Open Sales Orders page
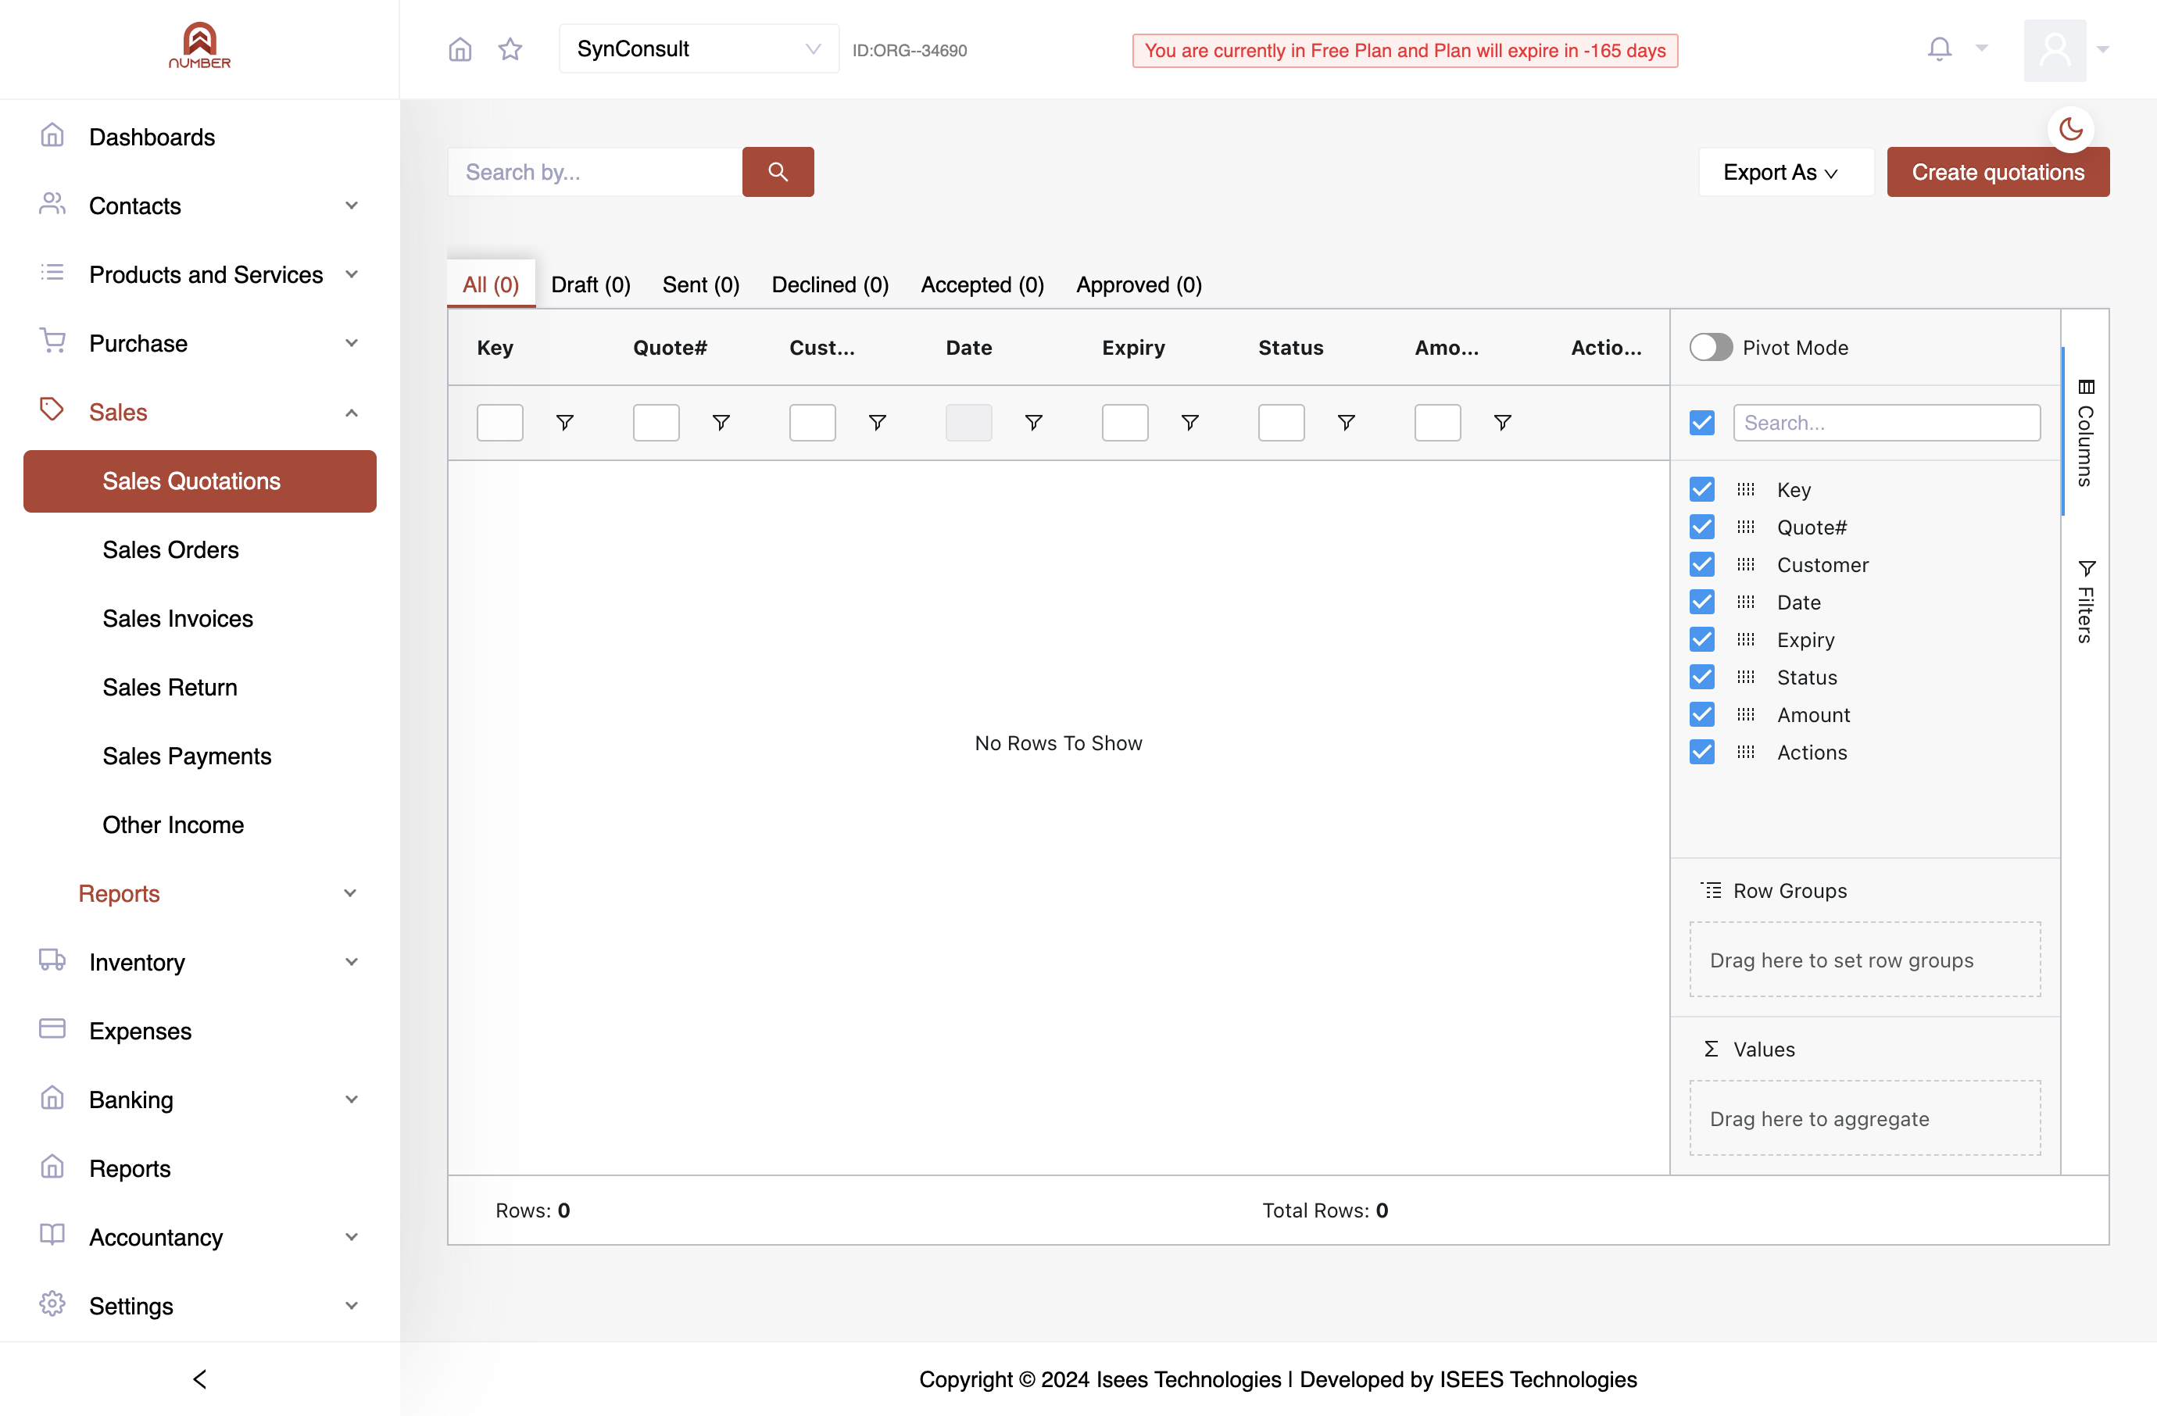This screenshot has width=2157, height=1416. coord(170,550)
